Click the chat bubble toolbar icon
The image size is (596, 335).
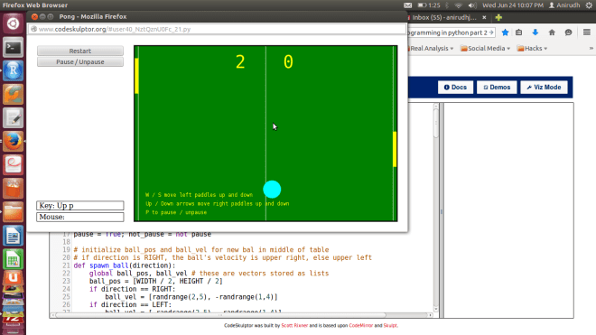568,33
